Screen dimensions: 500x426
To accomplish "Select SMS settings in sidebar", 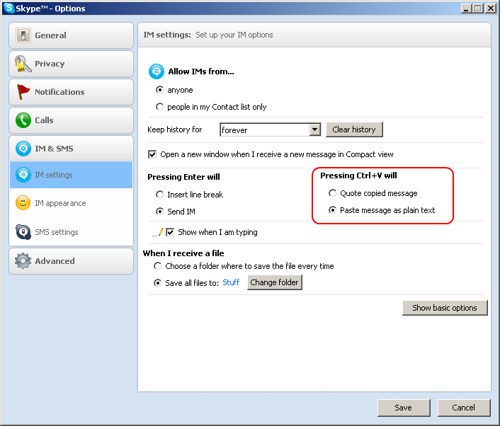I will coord(71,232).
